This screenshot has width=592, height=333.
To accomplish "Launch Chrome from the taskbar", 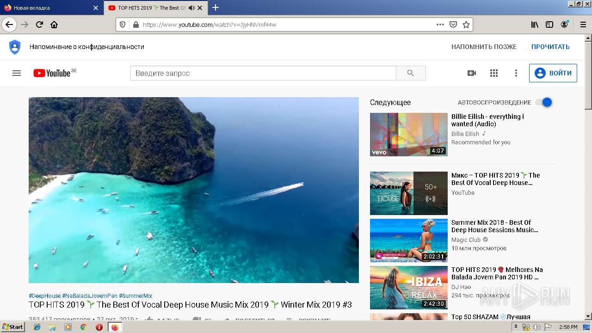I will (83, 327).
